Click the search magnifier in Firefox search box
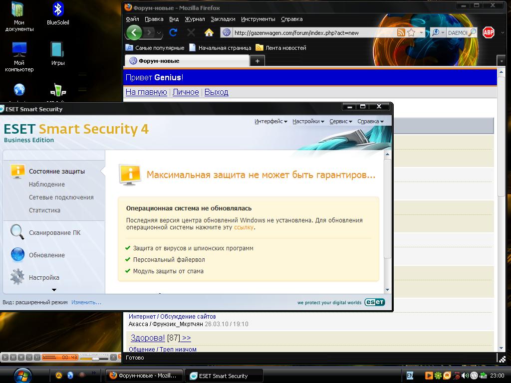 (x=472, y=32)
